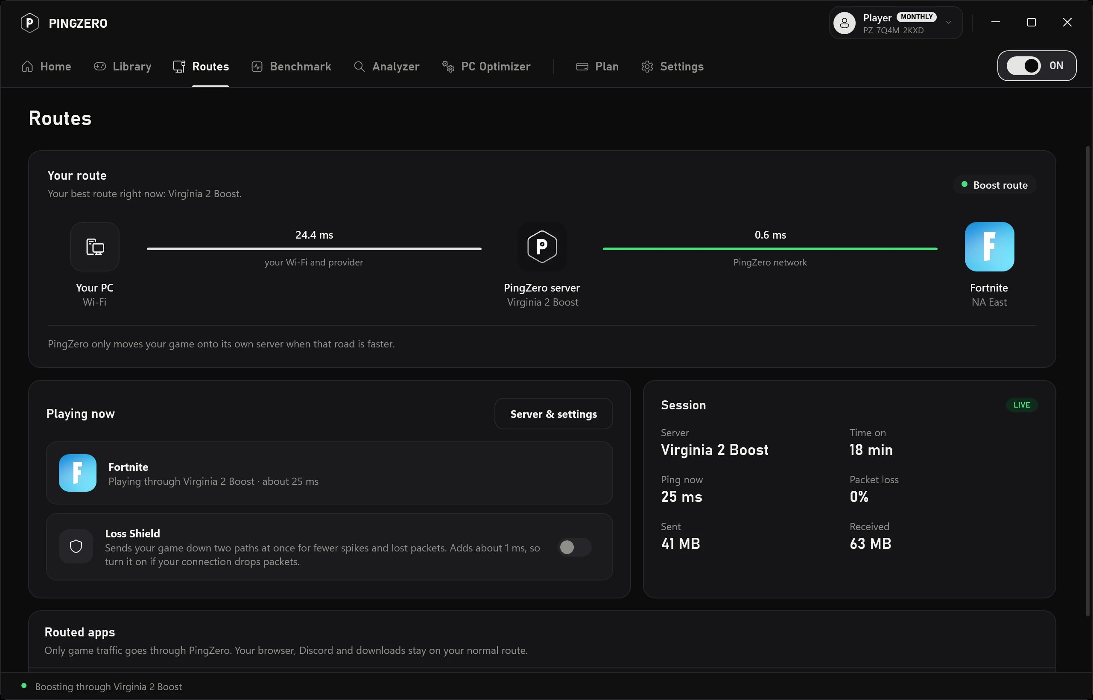
Task: Click the Plan card icon
Action: click(x=582, y=66)
